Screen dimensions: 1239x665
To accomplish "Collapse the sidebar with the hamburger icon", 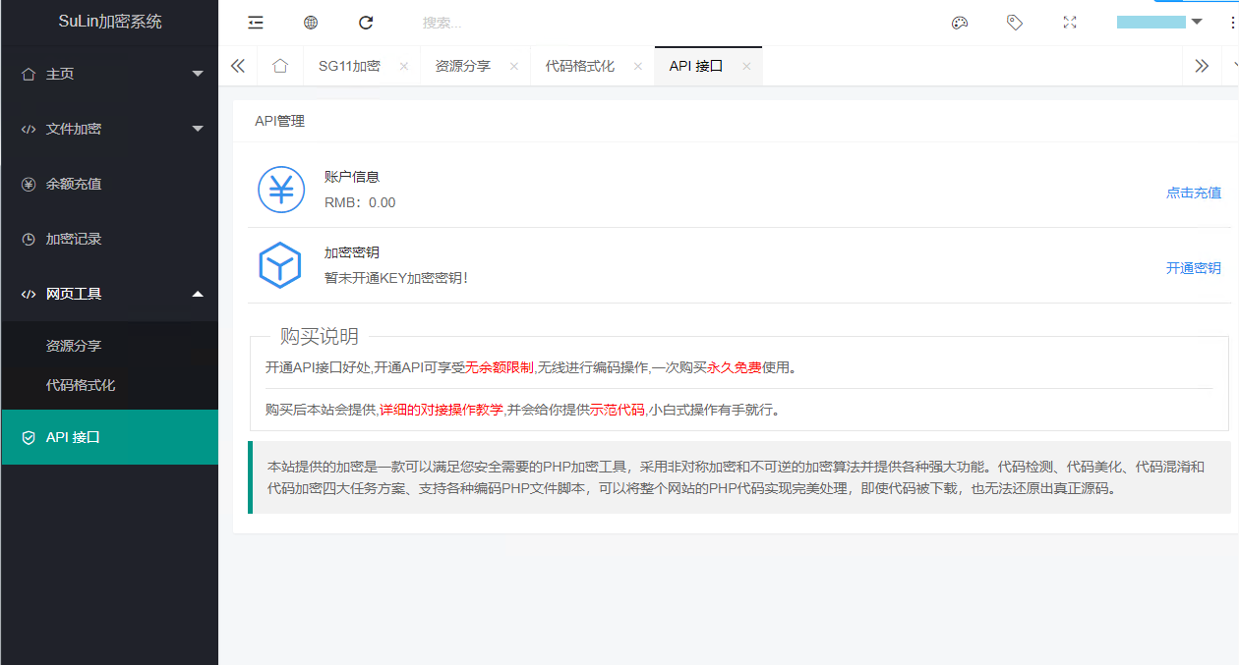I will click(255, 22).
